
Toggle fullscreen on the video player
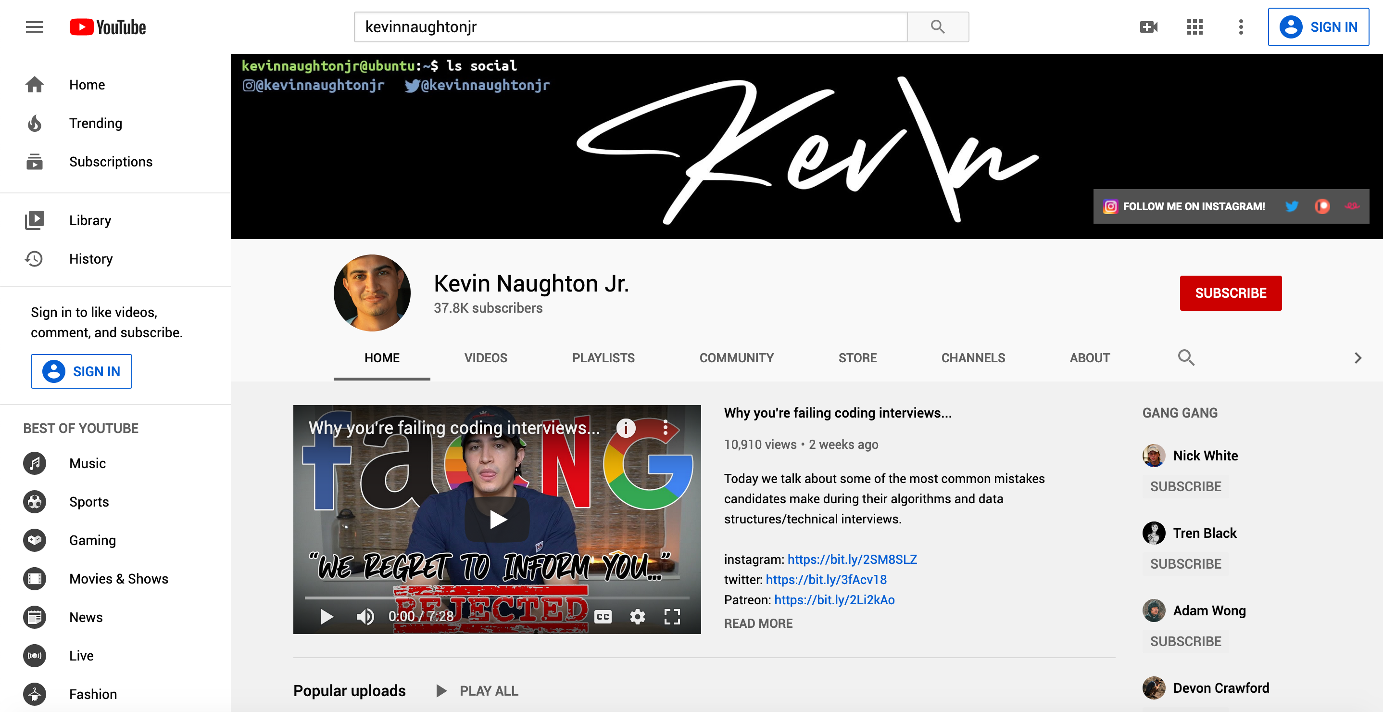coord(672,616)
